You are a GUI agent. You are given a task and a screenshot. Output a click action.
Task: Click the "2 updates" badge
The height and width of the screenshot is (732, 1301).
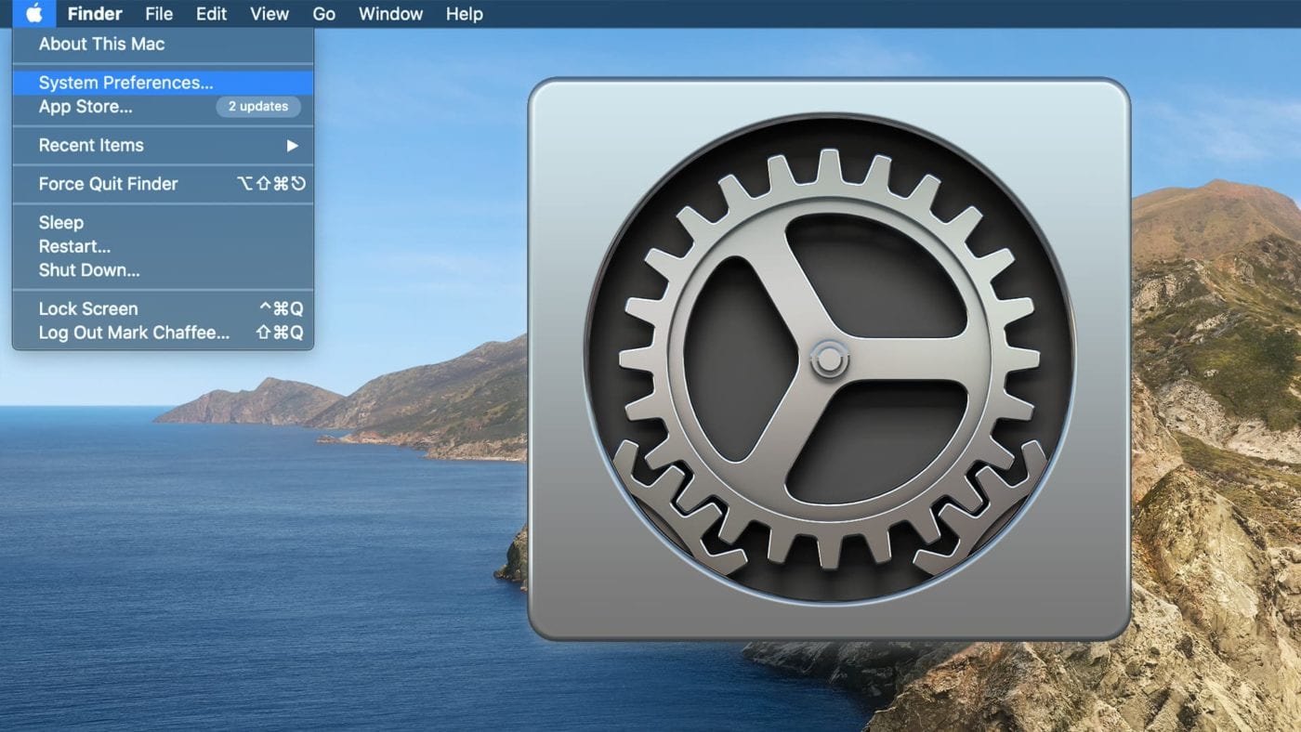coord(258,107)
